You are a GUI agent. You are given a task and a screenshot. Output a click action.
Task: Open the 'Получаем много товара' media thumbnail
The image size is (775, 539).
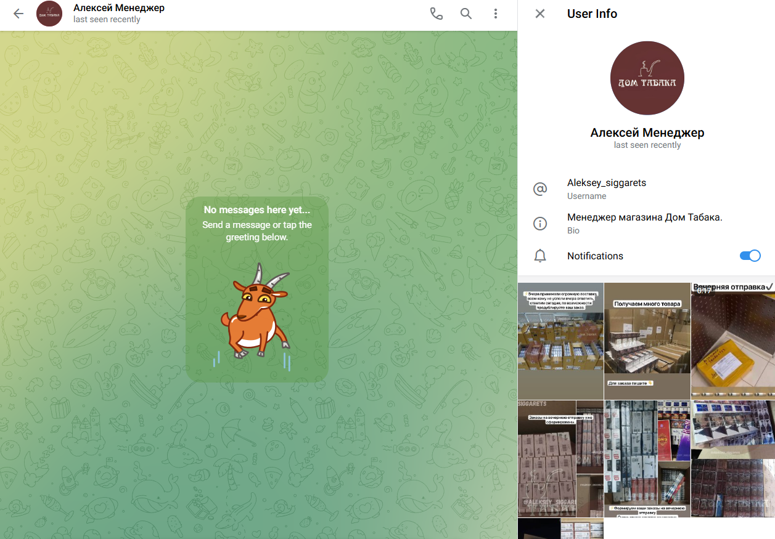coord(647,341)
